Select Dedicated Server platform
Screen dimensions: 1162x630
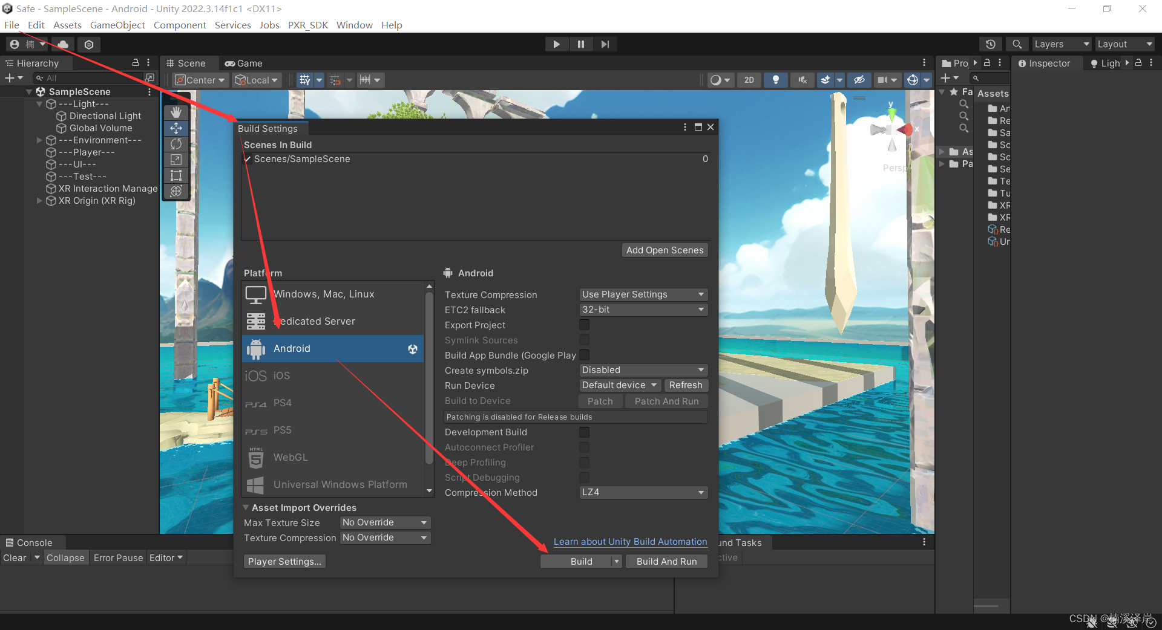point(332,321)
